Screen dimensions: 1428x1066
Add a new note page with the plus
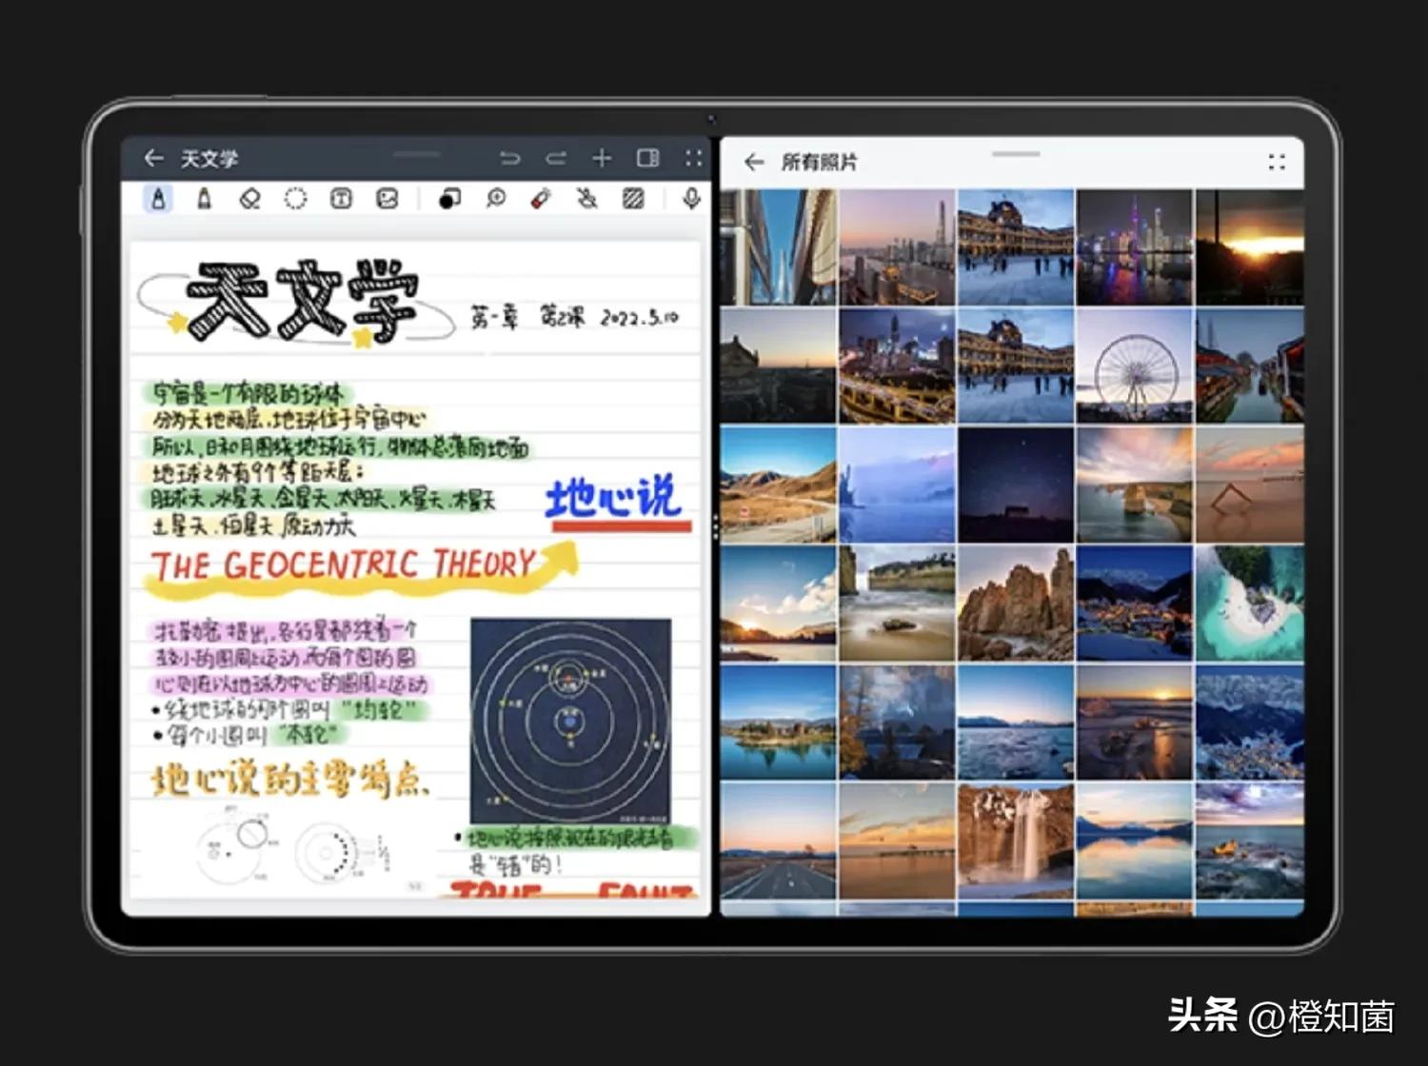602,157
